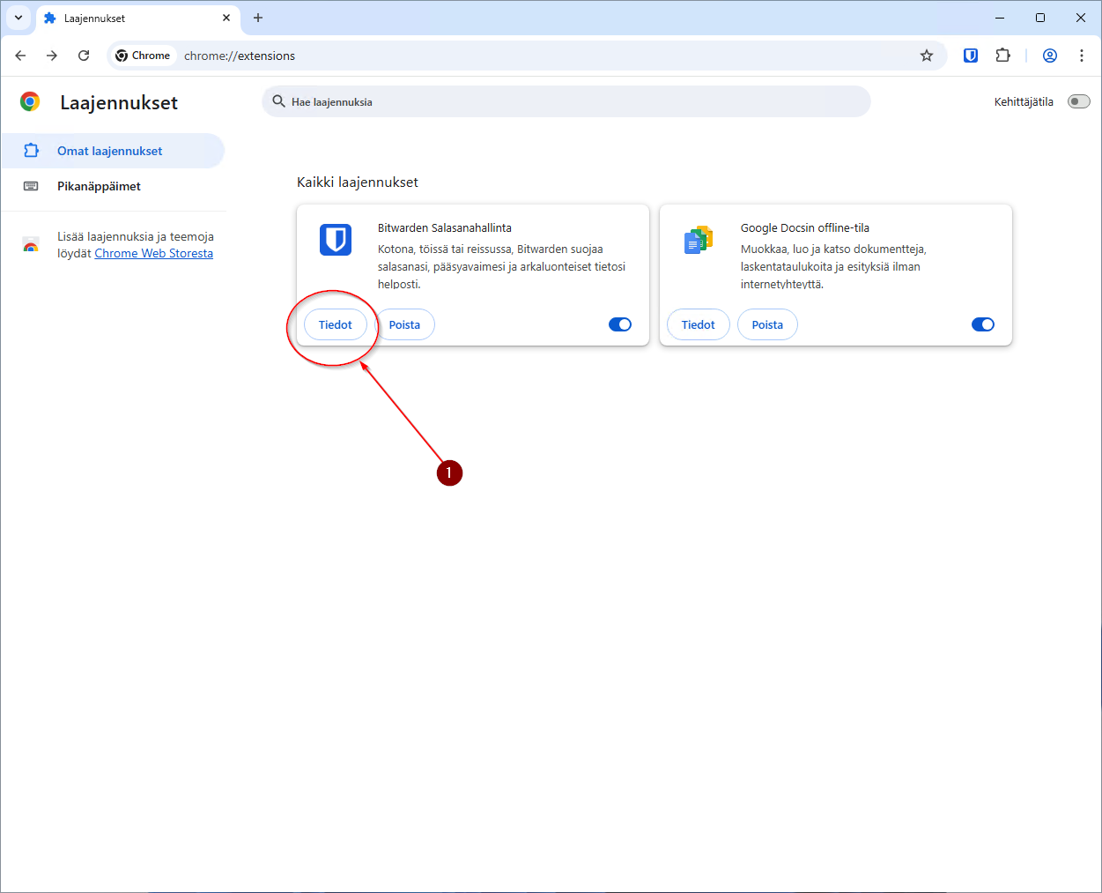
Task: Go back to previous page
Action: (20, 56)
